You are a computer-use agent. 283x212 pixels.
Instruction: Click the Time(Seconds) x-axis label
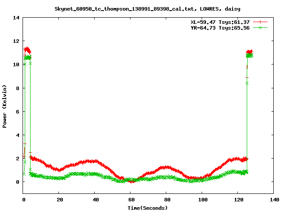(x=148, y=208)
